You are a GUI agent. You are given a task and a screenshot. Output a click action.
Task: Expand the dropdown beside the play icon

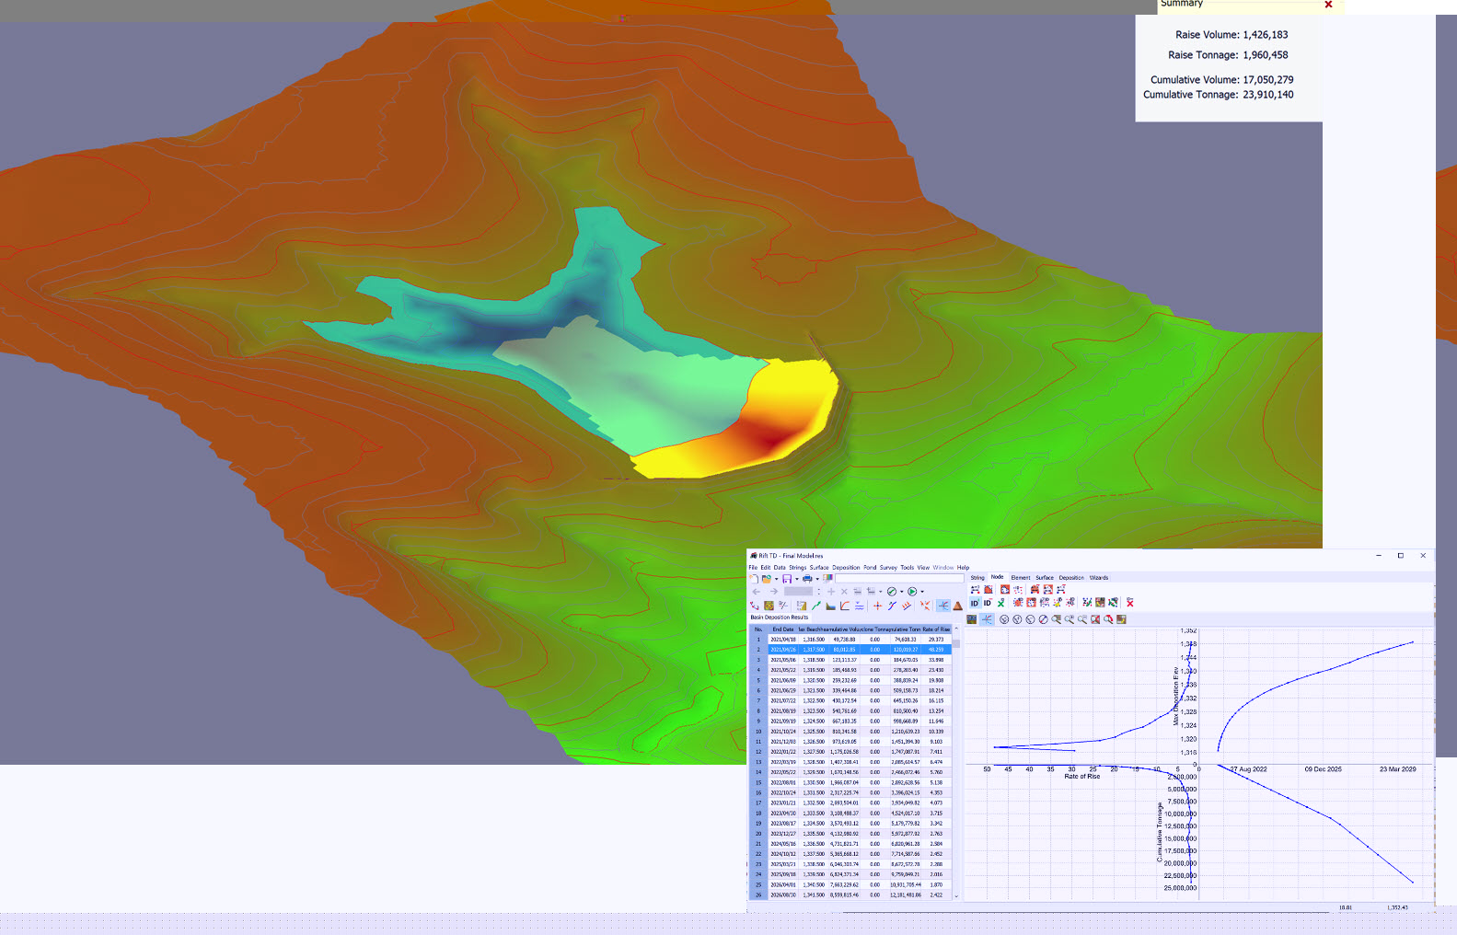point(921,592)
